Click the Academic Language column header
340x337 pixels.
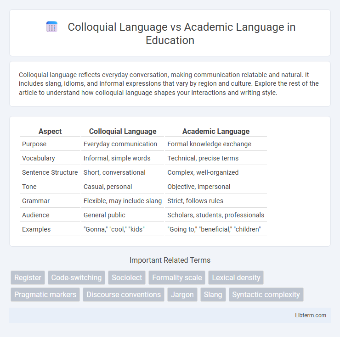(216, 131)
